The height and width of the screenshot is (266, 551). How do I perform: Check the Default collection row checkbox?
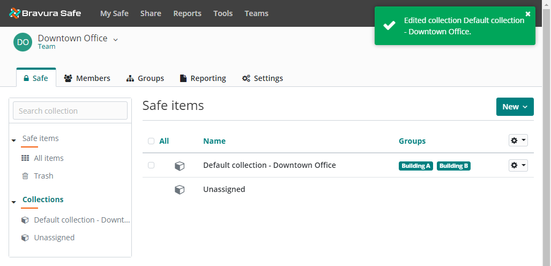[151, 165]
